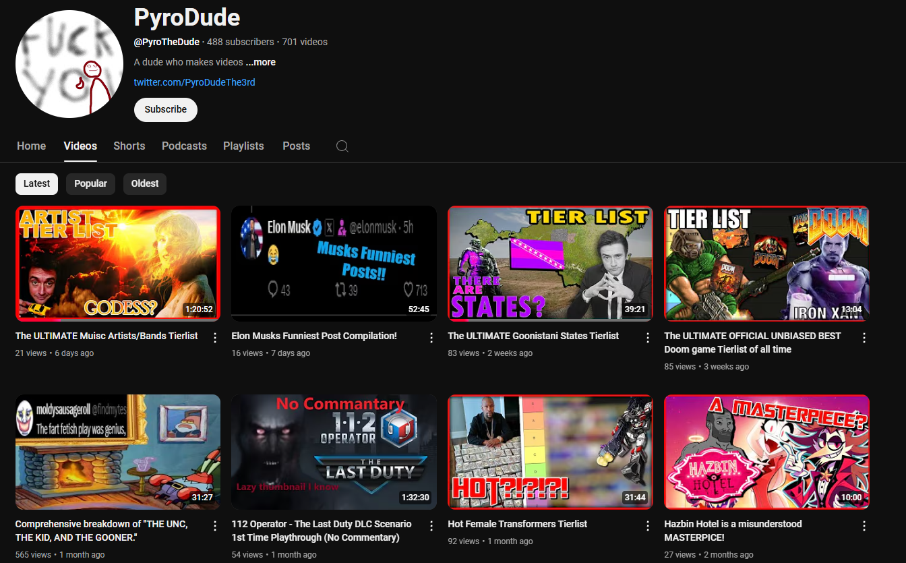Open the twitter.com/PyroDudeThe3rd link
906x563 pixels.
[x=195, y=82]
